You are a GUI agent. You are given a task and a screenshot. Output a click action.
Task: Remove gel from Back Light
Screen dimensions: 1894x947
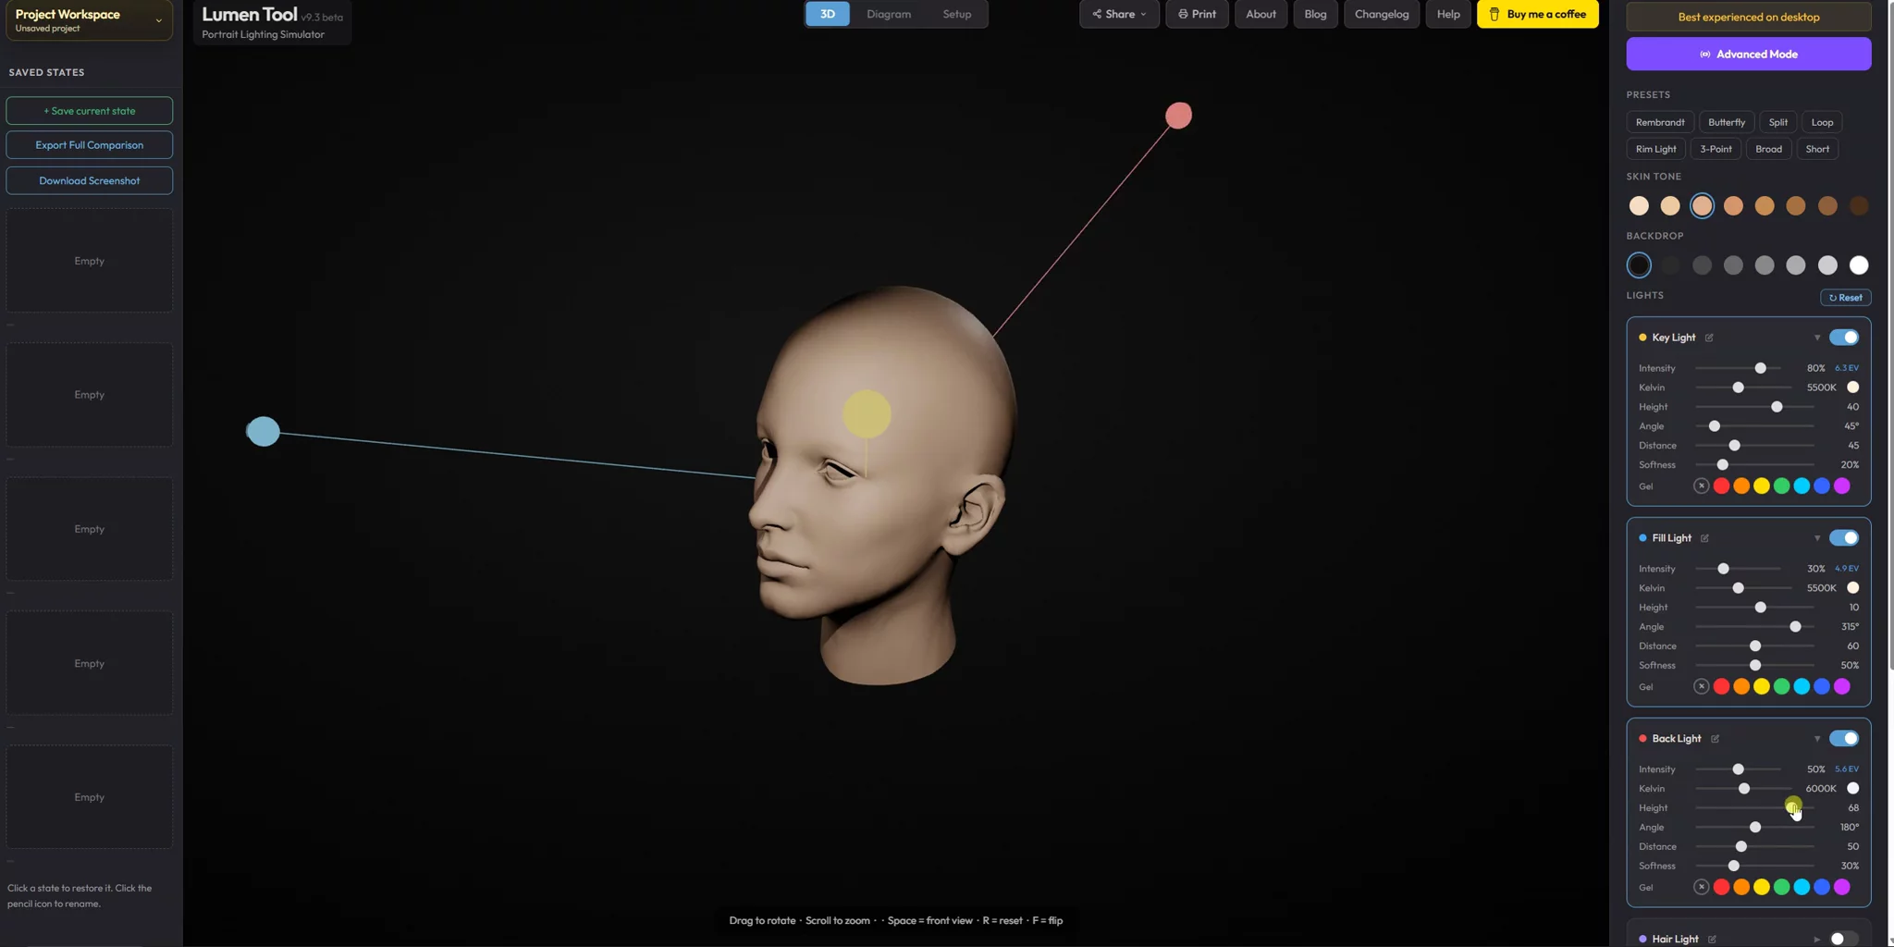tap(1701, 887)
